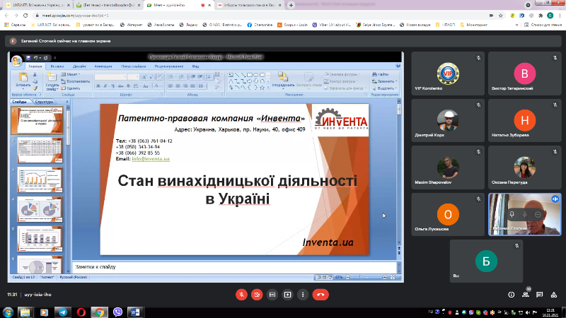Image resolution: width=566 pixels, height=318 pixels.
Task: Select the Вставка ribbon tab in PowerPoint
Action: pos(57,66)
